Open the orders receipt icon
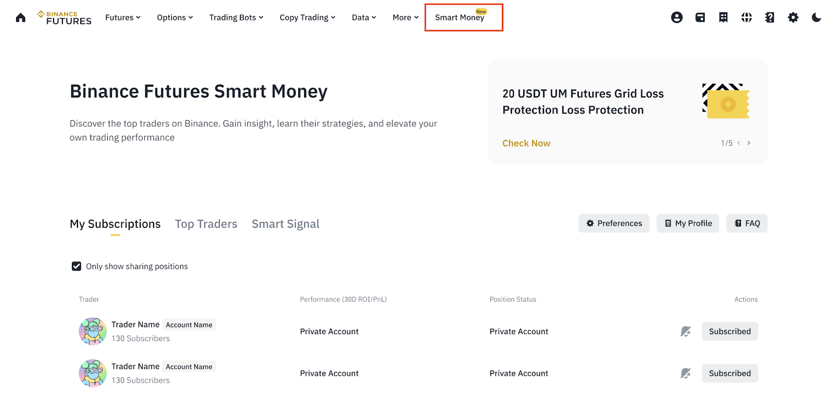Image resolution: width=833 pixels, height=397 pixels. (723, 18)
